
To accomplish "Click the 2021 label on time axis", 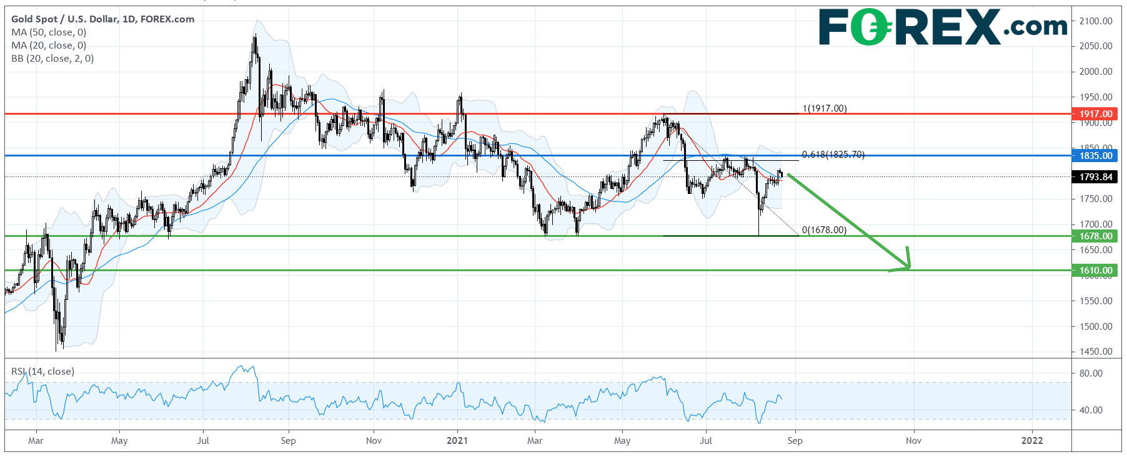I will pos(457,441).
